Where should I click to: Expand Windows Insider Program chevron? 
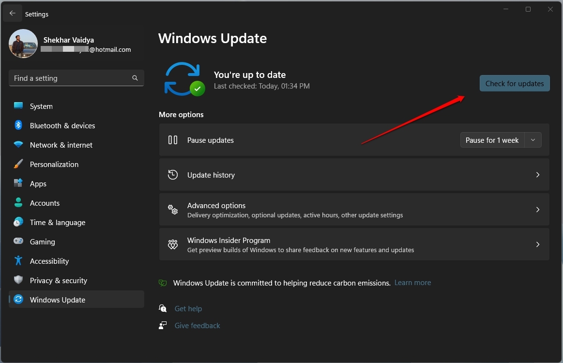(537, 244)
